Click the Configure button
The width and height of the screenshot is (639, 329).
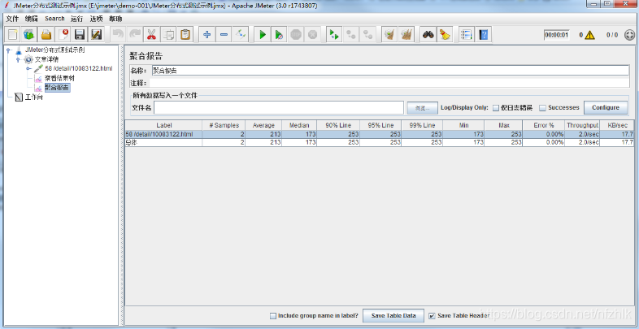click(x=605, y=108)
